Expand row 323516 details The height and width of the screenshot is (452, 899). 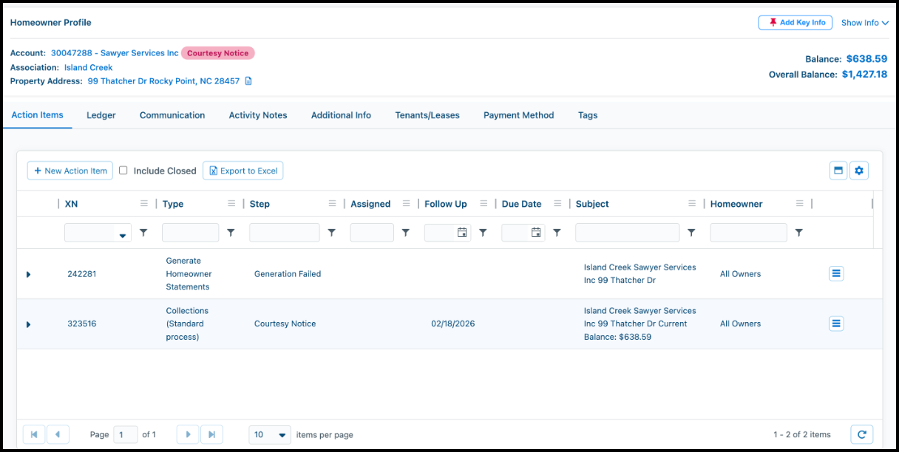(x=28, y=324)
